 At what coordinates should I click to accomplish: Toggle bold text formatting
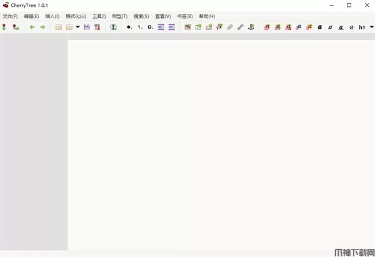click(320, 27)
